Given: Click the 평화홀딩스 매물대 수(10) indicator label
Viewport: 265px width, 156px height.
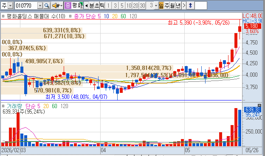Looking at the screenshot, I should [x=36, y=16].
